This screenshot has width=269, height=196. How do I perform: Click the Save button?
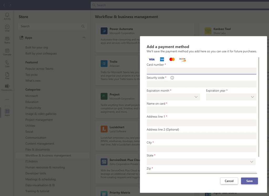(x=249, y=181)
